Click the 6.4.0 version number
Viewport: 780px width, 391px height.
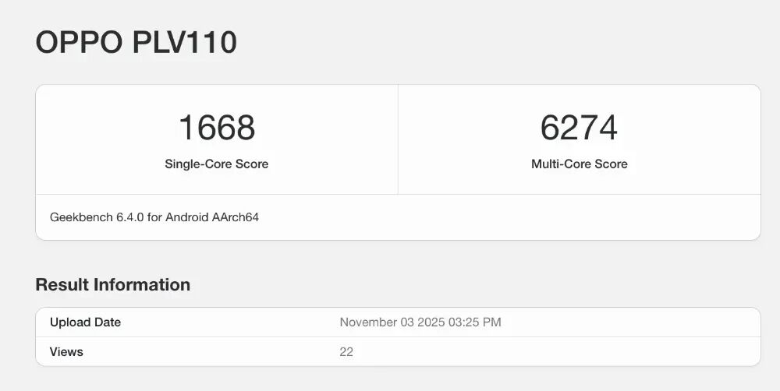click(x=129, y=217)
